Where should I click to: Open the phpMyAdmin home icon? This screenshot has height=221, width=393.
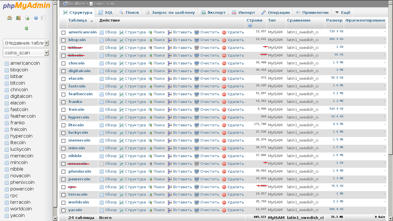click(9, 18)
